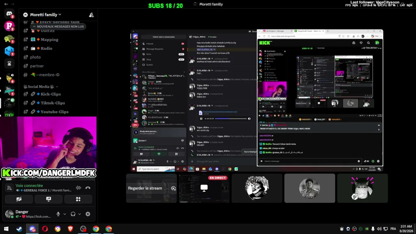Go back using the left arrow
This screenshot has height=234, width=416.
6,4
